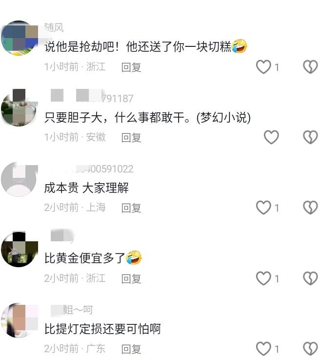Image resolution: width=329 pixels, height=360 pixels.
Task: Reply to the 安徽 user's comment
Action: point(131,138)
